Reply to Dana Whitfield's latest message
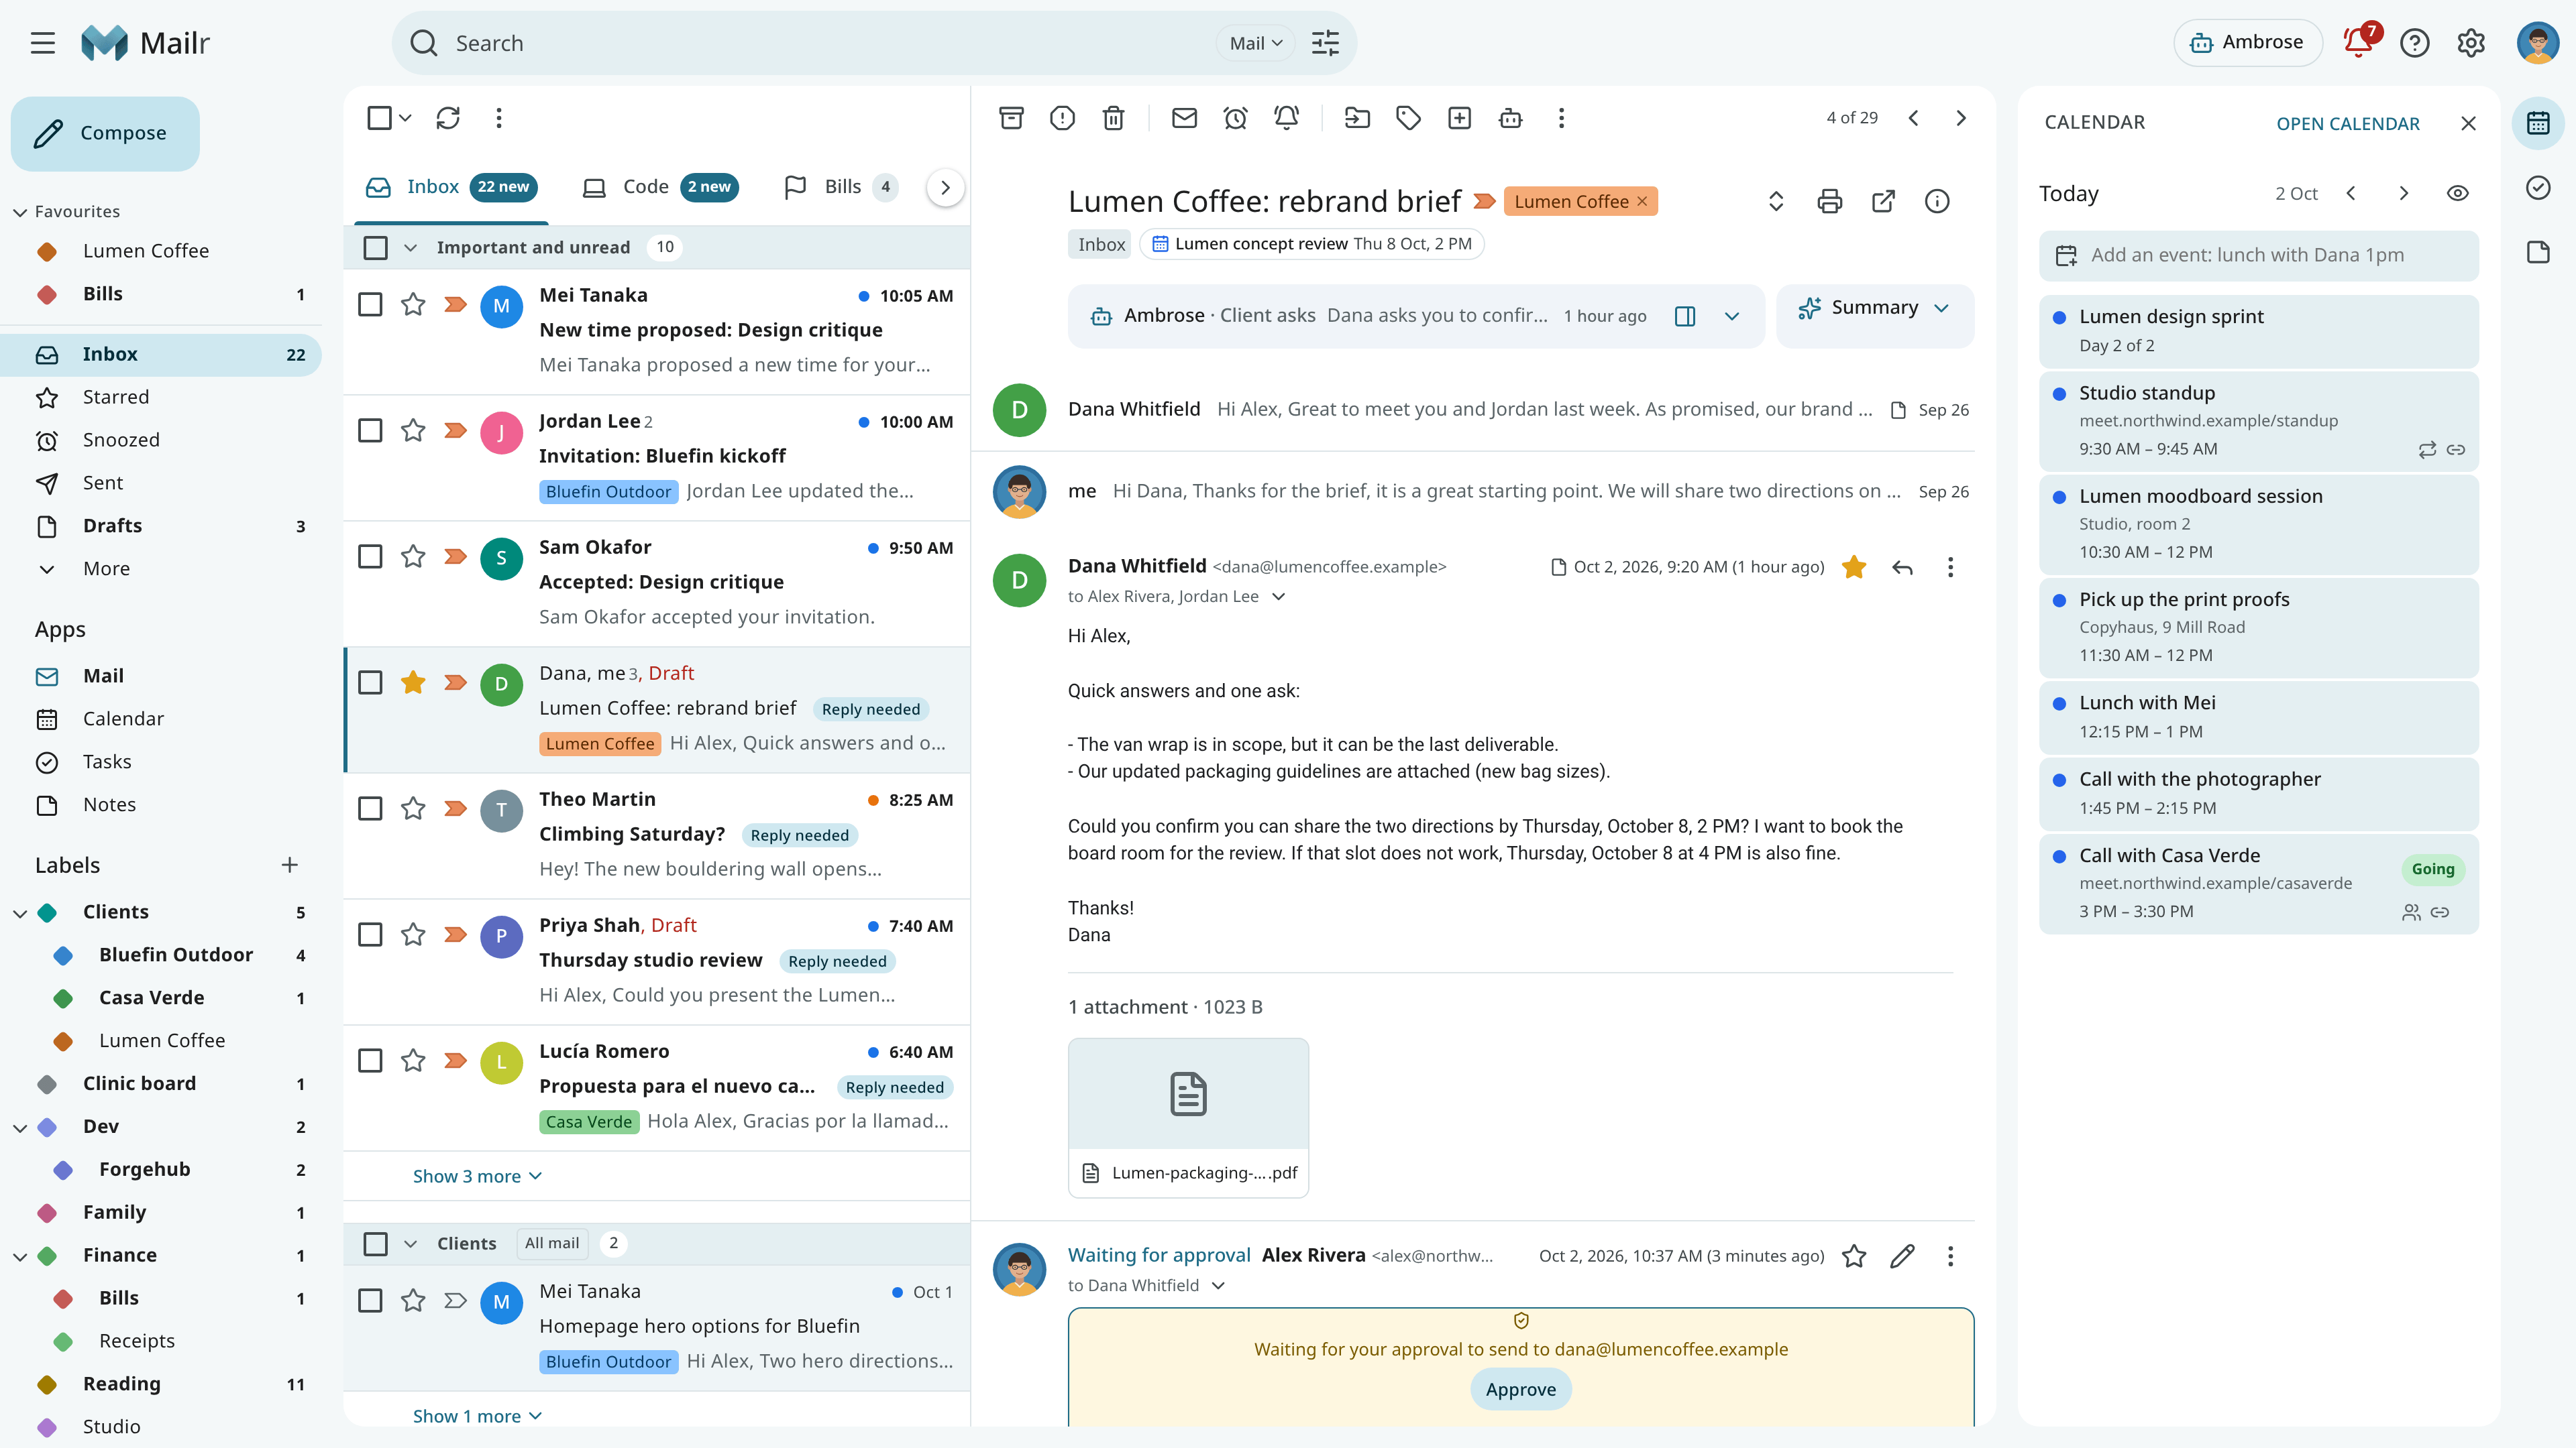2576x1448 pixels. tap(1902, 568)
